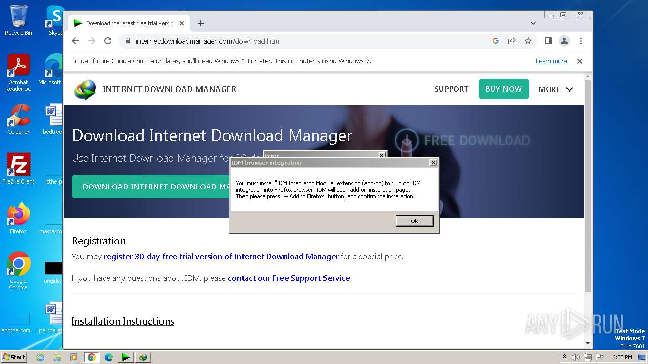Open contact our Free Support Service link
This screenshot has width=648, height=364.
pyautogui.click(x=289, y=278)
